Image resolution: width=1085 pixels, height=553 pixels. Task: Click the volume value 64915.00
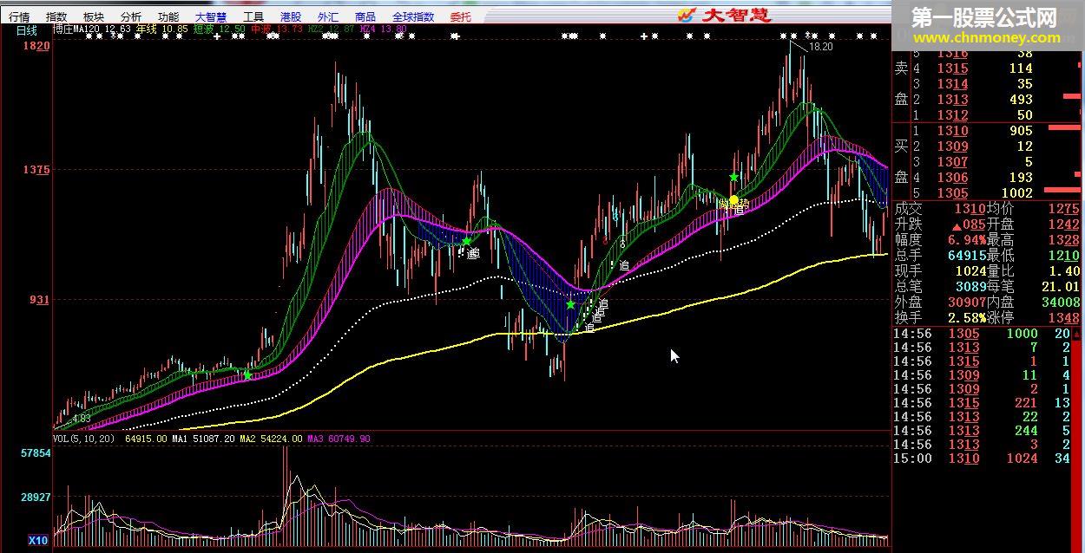[146, 439]
